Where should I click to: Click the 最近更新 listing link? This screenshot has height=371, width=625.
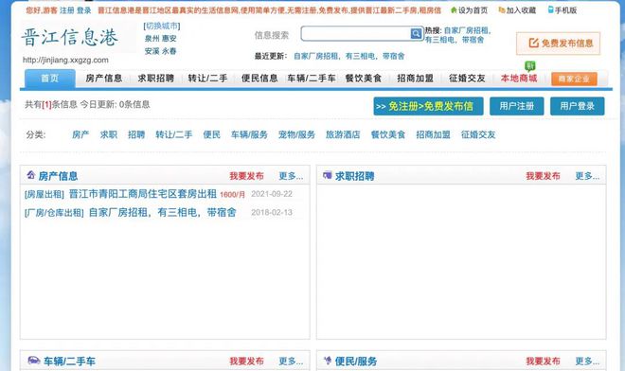(349, 56)
